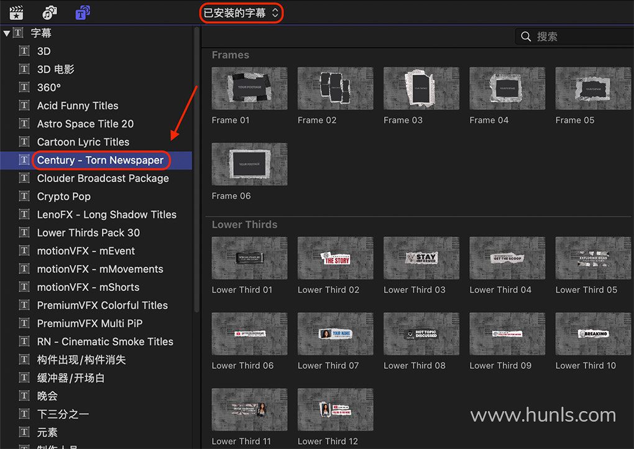The image size is (634, 449).
Task: Select the 晚会 category
Action: click(47, 396)
